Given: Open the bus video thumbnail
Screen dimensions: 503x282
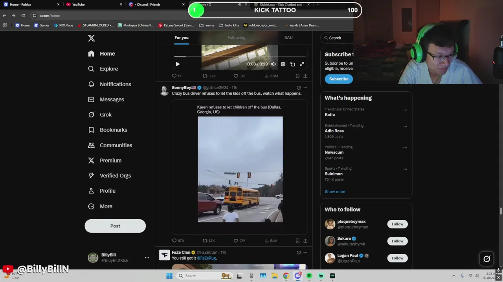Looking at the screenshot, I should [240, 169].
